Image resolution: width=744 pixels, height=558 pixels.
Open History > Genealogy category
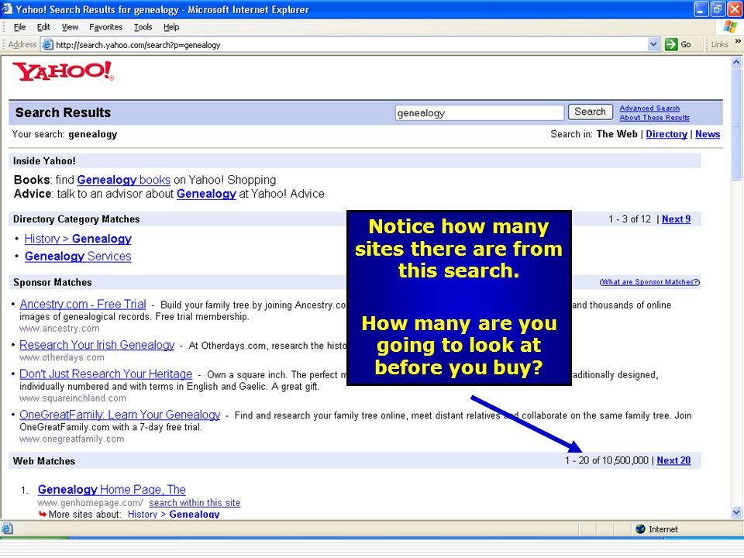pos(77,239)
